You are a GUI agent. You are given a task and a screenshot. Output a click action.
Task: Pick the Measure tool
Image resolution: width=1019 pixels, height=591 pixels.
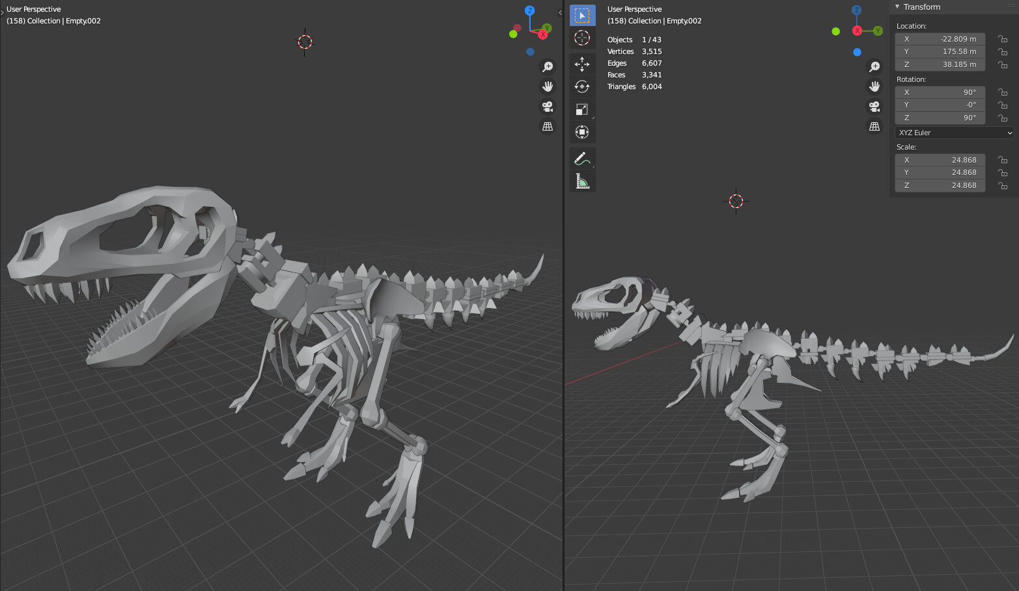[582, 181]
